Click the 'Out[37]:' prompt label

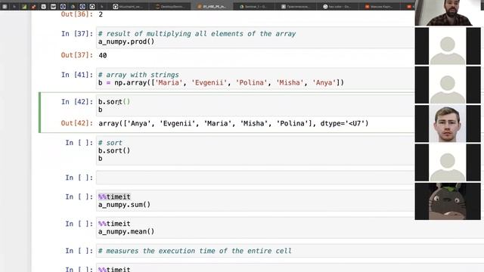(77, 55)
